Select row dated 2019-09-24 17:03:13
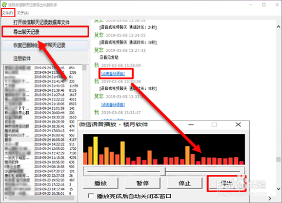The height and width of the screenshot is (203, 282). coord(41,131)
